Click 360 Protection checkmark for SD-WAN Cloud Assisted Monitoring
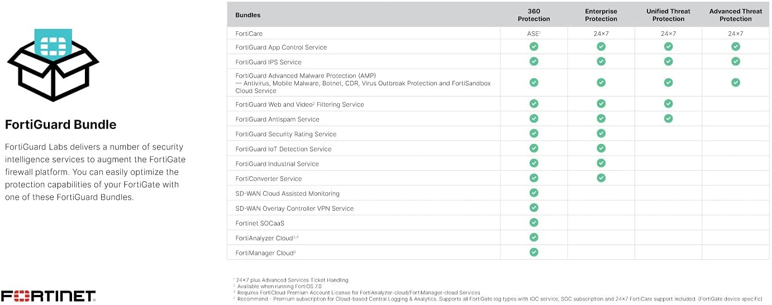The image size is (772, 305). click(534, 193)
